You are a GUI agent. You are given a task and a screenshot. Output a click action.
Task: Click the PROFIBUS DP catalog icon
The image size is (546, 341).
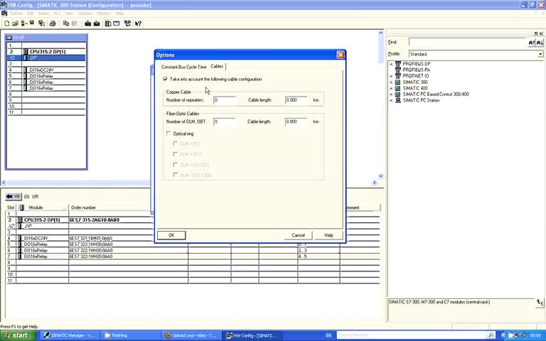click(x=397, y=64)
